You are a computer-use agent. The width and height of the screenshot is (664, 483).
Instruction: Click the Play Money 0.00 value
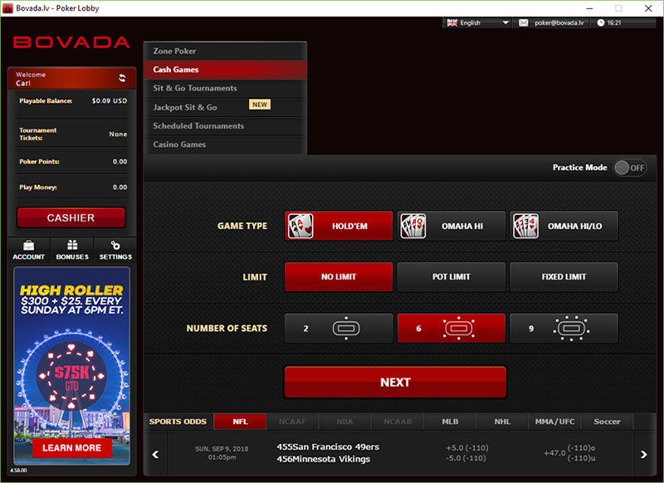(120, 187)
